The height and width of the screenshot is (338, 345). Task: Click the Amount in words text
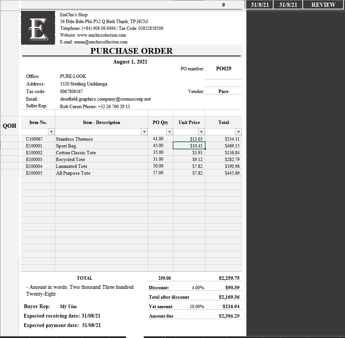[x=80, y=290]
